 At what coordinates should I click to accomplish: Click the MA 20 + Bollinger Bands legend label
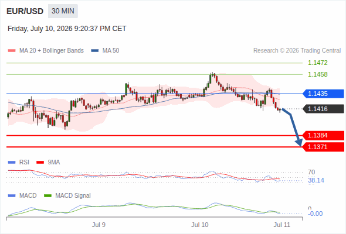[x=52, y=51]
